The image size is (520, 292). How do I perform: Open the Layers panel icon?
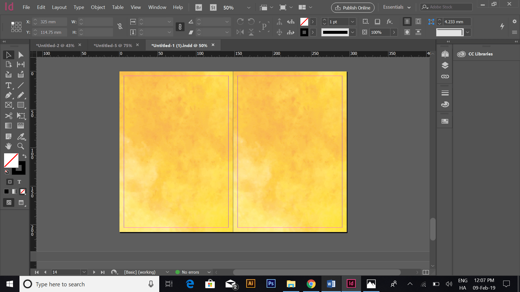pyautogui.click(x=445, y=65)
